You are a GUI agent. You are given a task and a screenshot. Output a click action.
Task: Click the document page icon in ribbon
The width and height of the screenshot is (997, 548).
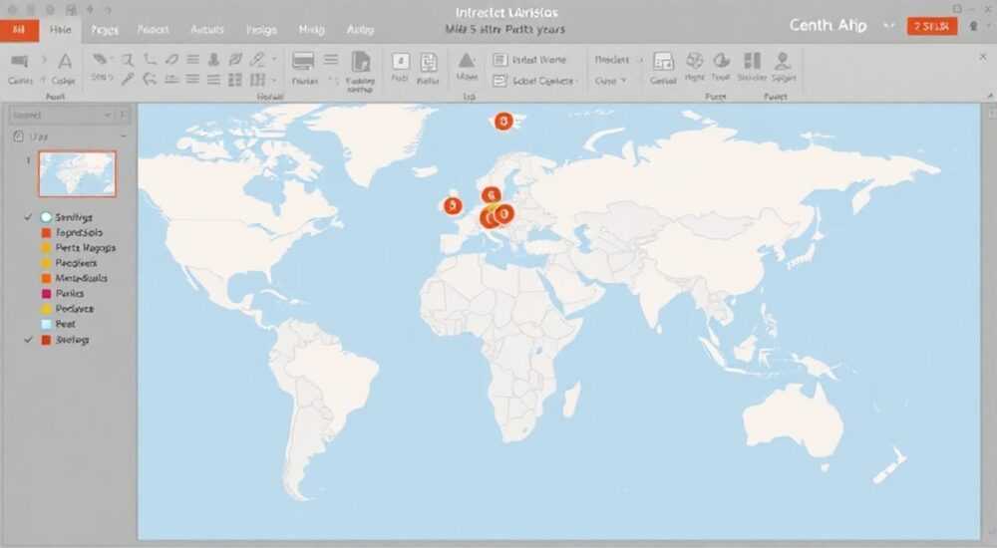[x=361, y=61]
